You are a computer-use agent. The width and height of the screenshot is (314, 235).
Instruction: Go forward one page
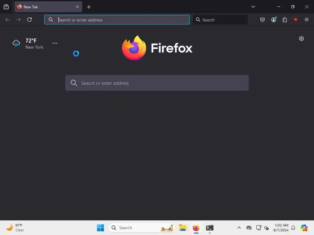(18, 20)
